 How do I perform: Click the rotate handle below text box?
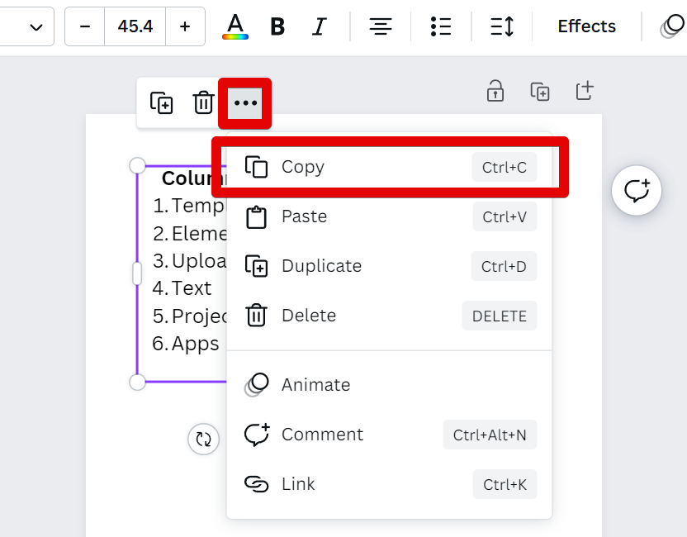click(x=203, y=439)
